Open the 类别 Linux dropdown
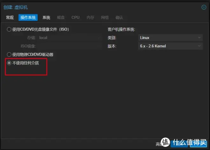210x150 pixels. 170,38
